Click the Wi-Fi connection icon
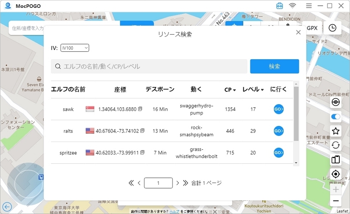 [x=292, y=6]
